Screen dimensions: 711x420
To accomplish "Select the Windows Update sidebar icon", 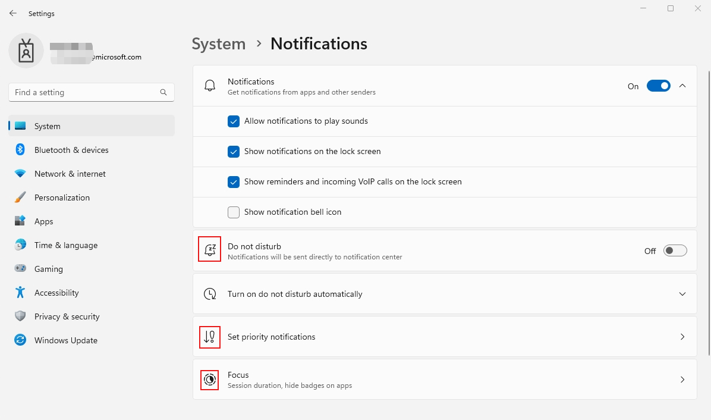I will click(20, 340).
